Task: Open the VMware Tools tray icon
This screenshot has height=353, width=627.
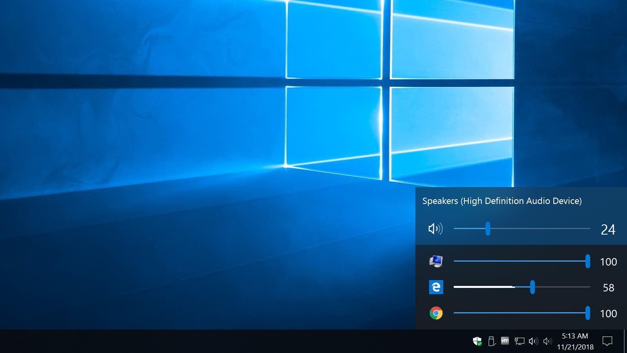Action: pyautogui.click(x=505, y=341)
